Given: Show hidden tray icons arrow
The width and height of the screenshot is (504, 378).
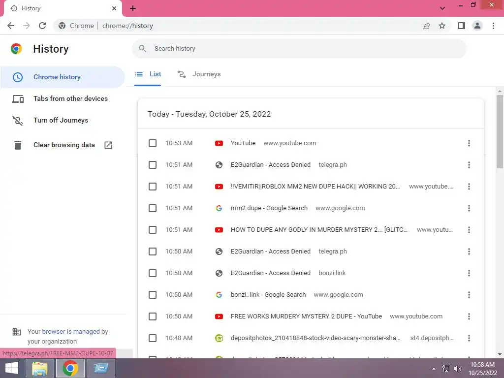Looking at the screenshot, I should 434,369.
